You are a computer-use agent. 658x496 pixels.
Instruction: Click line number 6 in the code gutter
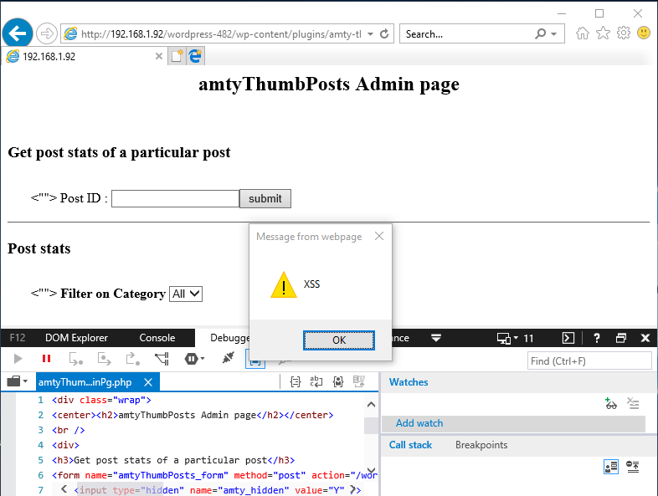point(41,475)
